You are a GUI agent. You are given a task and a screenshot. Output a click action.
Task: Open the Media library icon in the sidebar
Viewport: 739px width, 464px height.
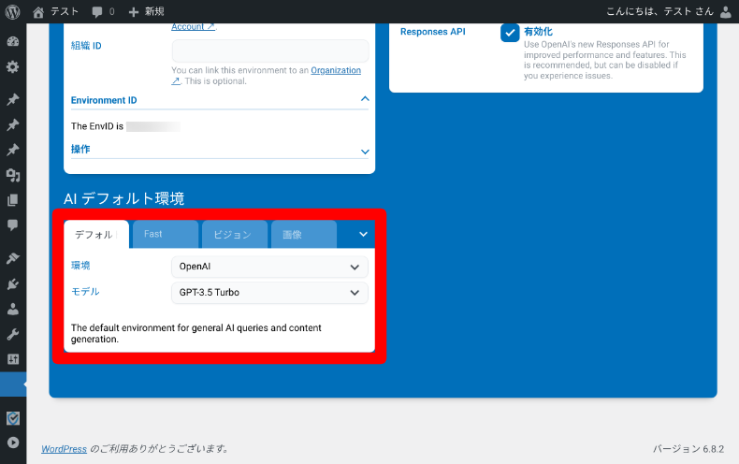[x=13, y=176]
